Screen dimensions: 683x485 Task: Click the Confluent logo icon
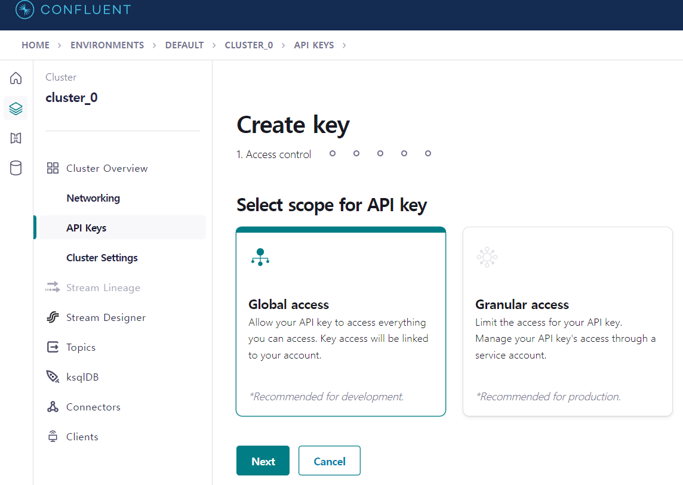pos(24,10)
